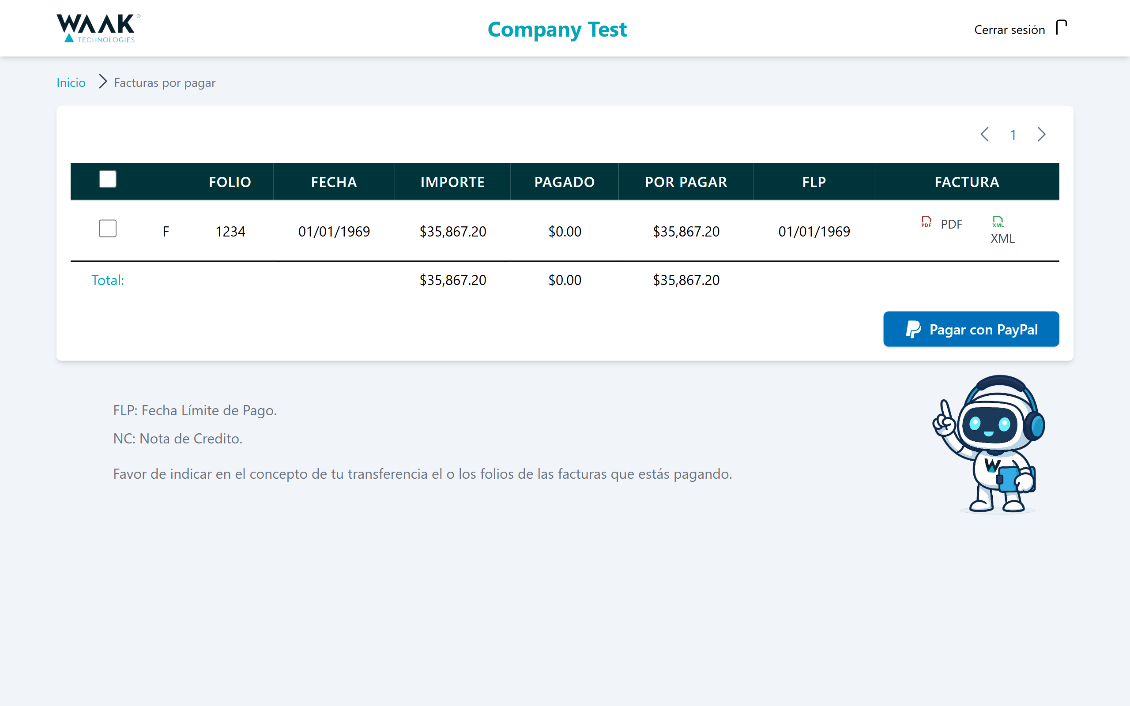Click Cerrar sesión to log out
The height and width of the screenshot is (706, 1130).
coord(1009,30)
